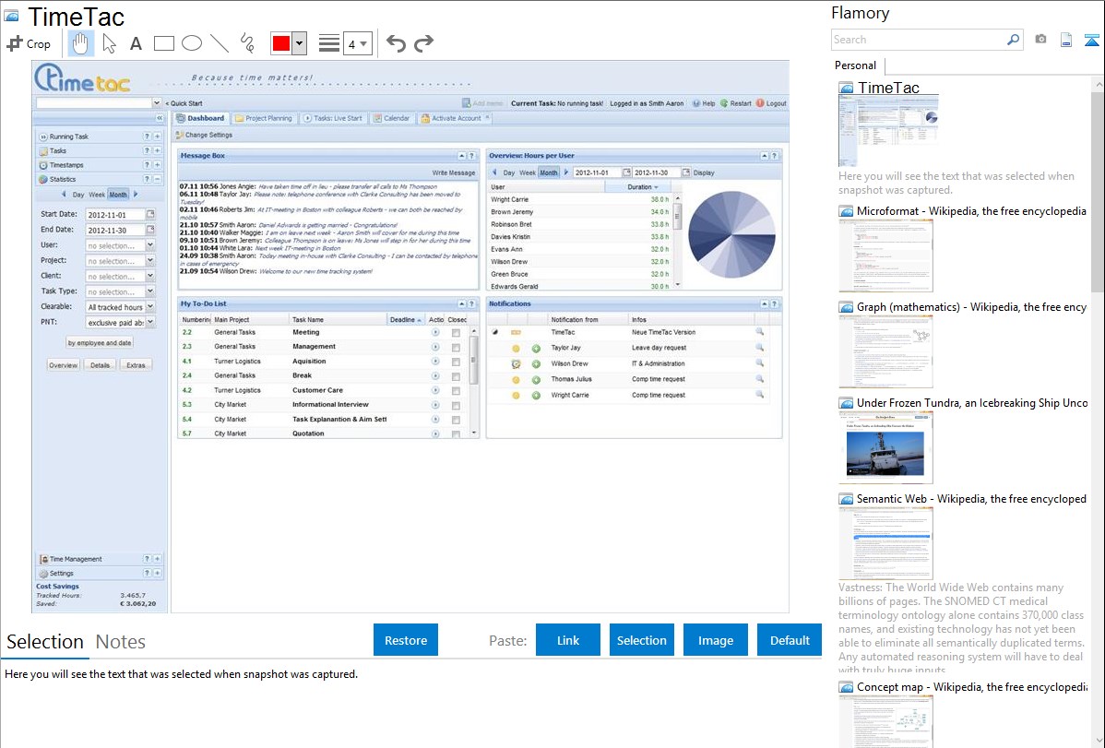1105x748 pixels.
Task: Click the Crop tool
Action: (30, 43)
